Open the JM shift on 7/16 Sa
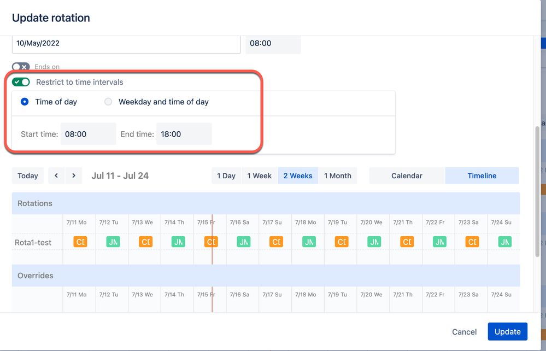 point(244,242)
